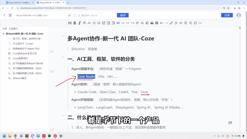Viewport: 247px width, 139px height.
Task: Click the LangChain、LangGraph list line
Action: [131, 107]
